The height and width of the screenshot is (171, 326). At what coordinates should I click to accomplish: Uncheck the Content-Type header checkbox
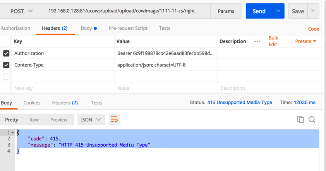6,65
